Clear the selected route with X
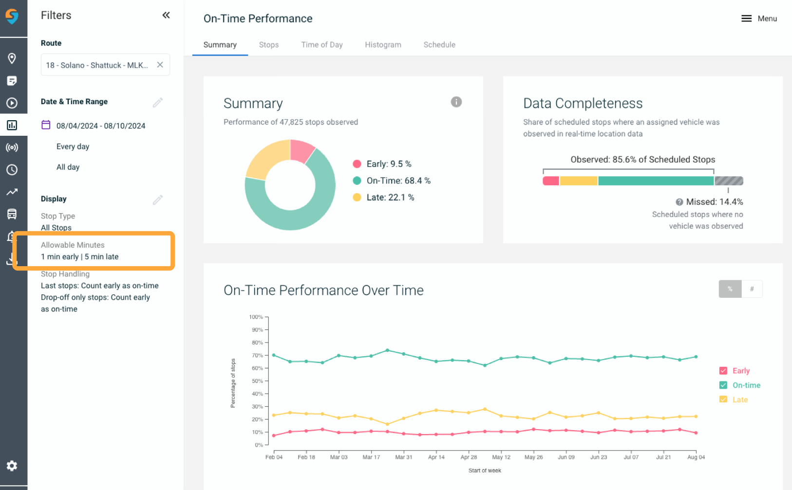The width and height of the screenshot is (792, 490). 160,65
